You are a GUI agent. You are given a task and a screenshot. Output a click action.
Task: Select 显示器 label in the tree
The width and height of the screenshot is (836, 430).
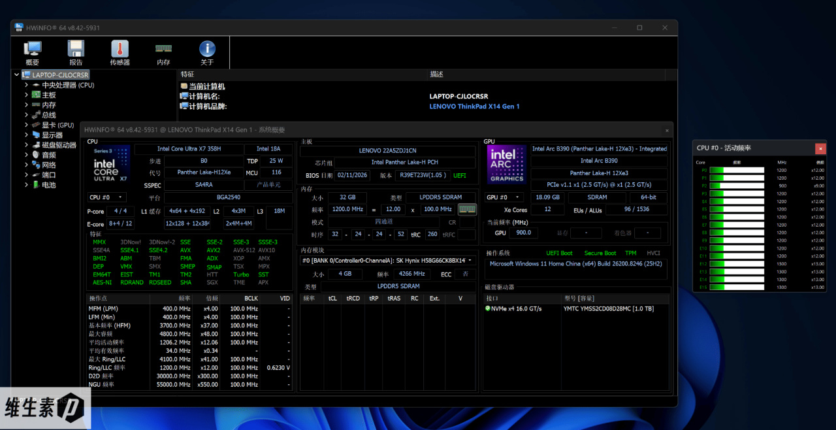click(x=53, y=135)
